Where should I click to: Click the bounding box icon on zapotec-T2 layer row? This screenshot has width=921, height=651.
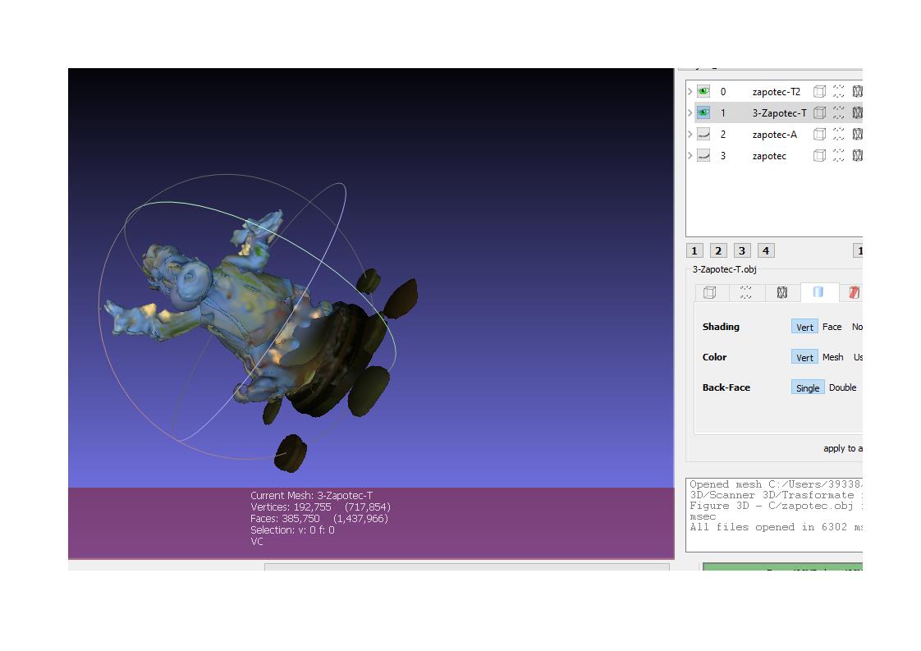click(819, 91)
